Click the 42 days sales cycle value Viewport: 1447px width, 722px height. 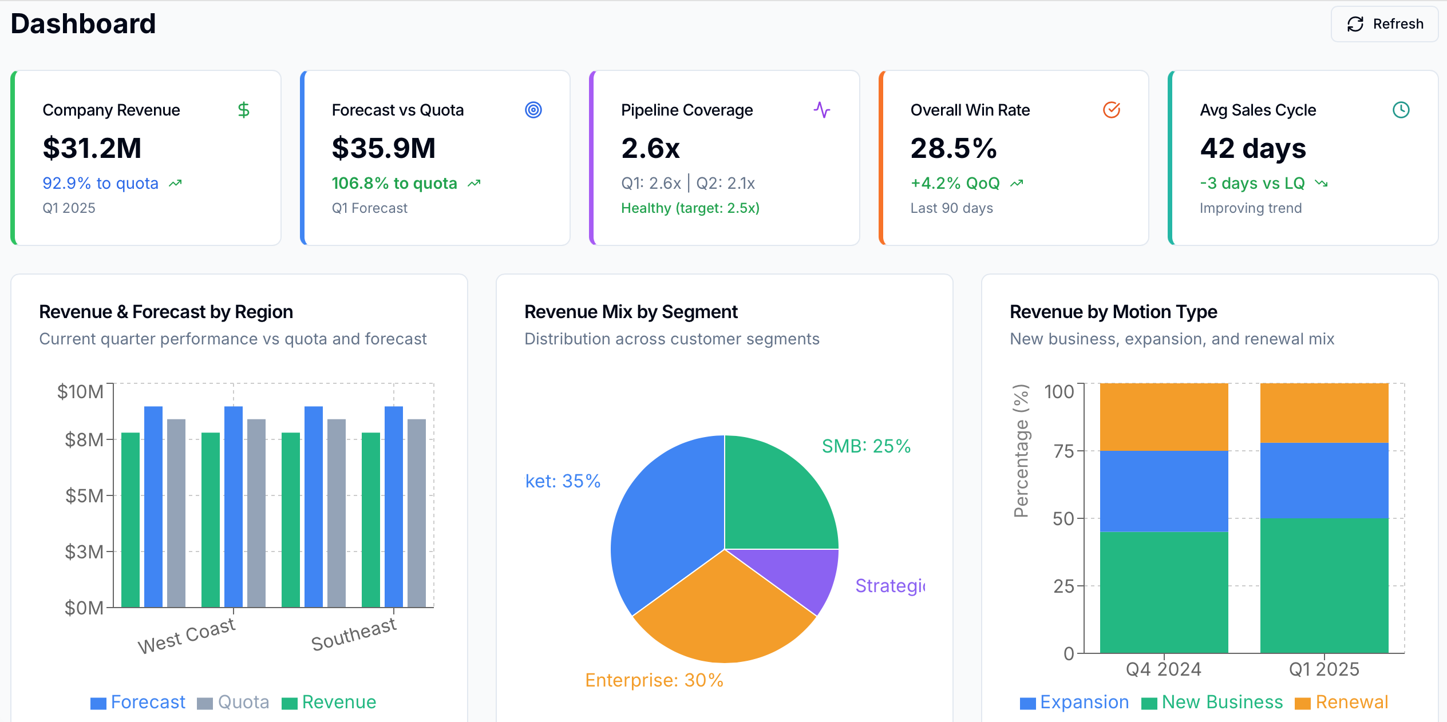tap(1253, 148)
